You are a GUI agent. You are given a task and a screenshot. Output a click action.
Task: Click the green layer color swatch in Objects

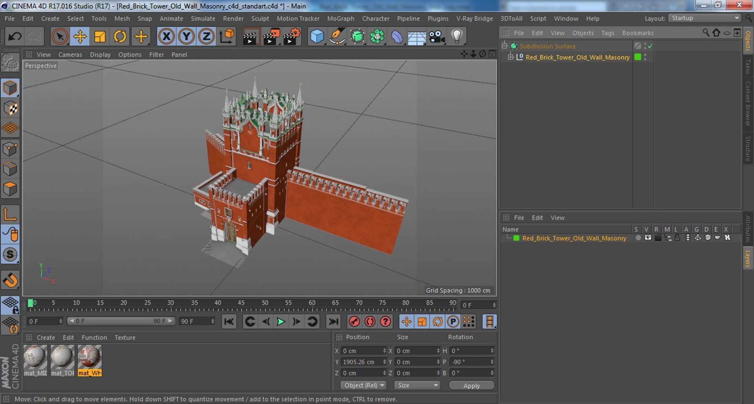(638, 57)
